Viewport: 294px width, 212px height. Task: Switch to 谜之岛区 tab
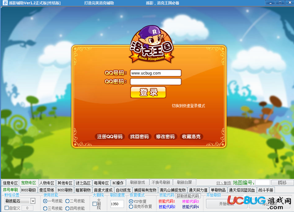click(x=83, y=183)
